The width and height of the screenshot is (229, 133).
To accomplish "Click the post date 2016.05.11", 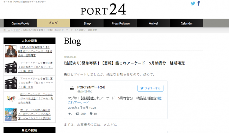I will (70, 57).
